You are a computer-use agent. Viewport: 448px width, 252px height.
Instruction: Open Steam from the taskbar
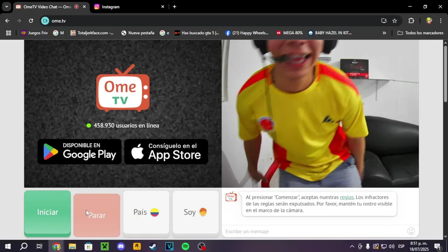point(153,246)
